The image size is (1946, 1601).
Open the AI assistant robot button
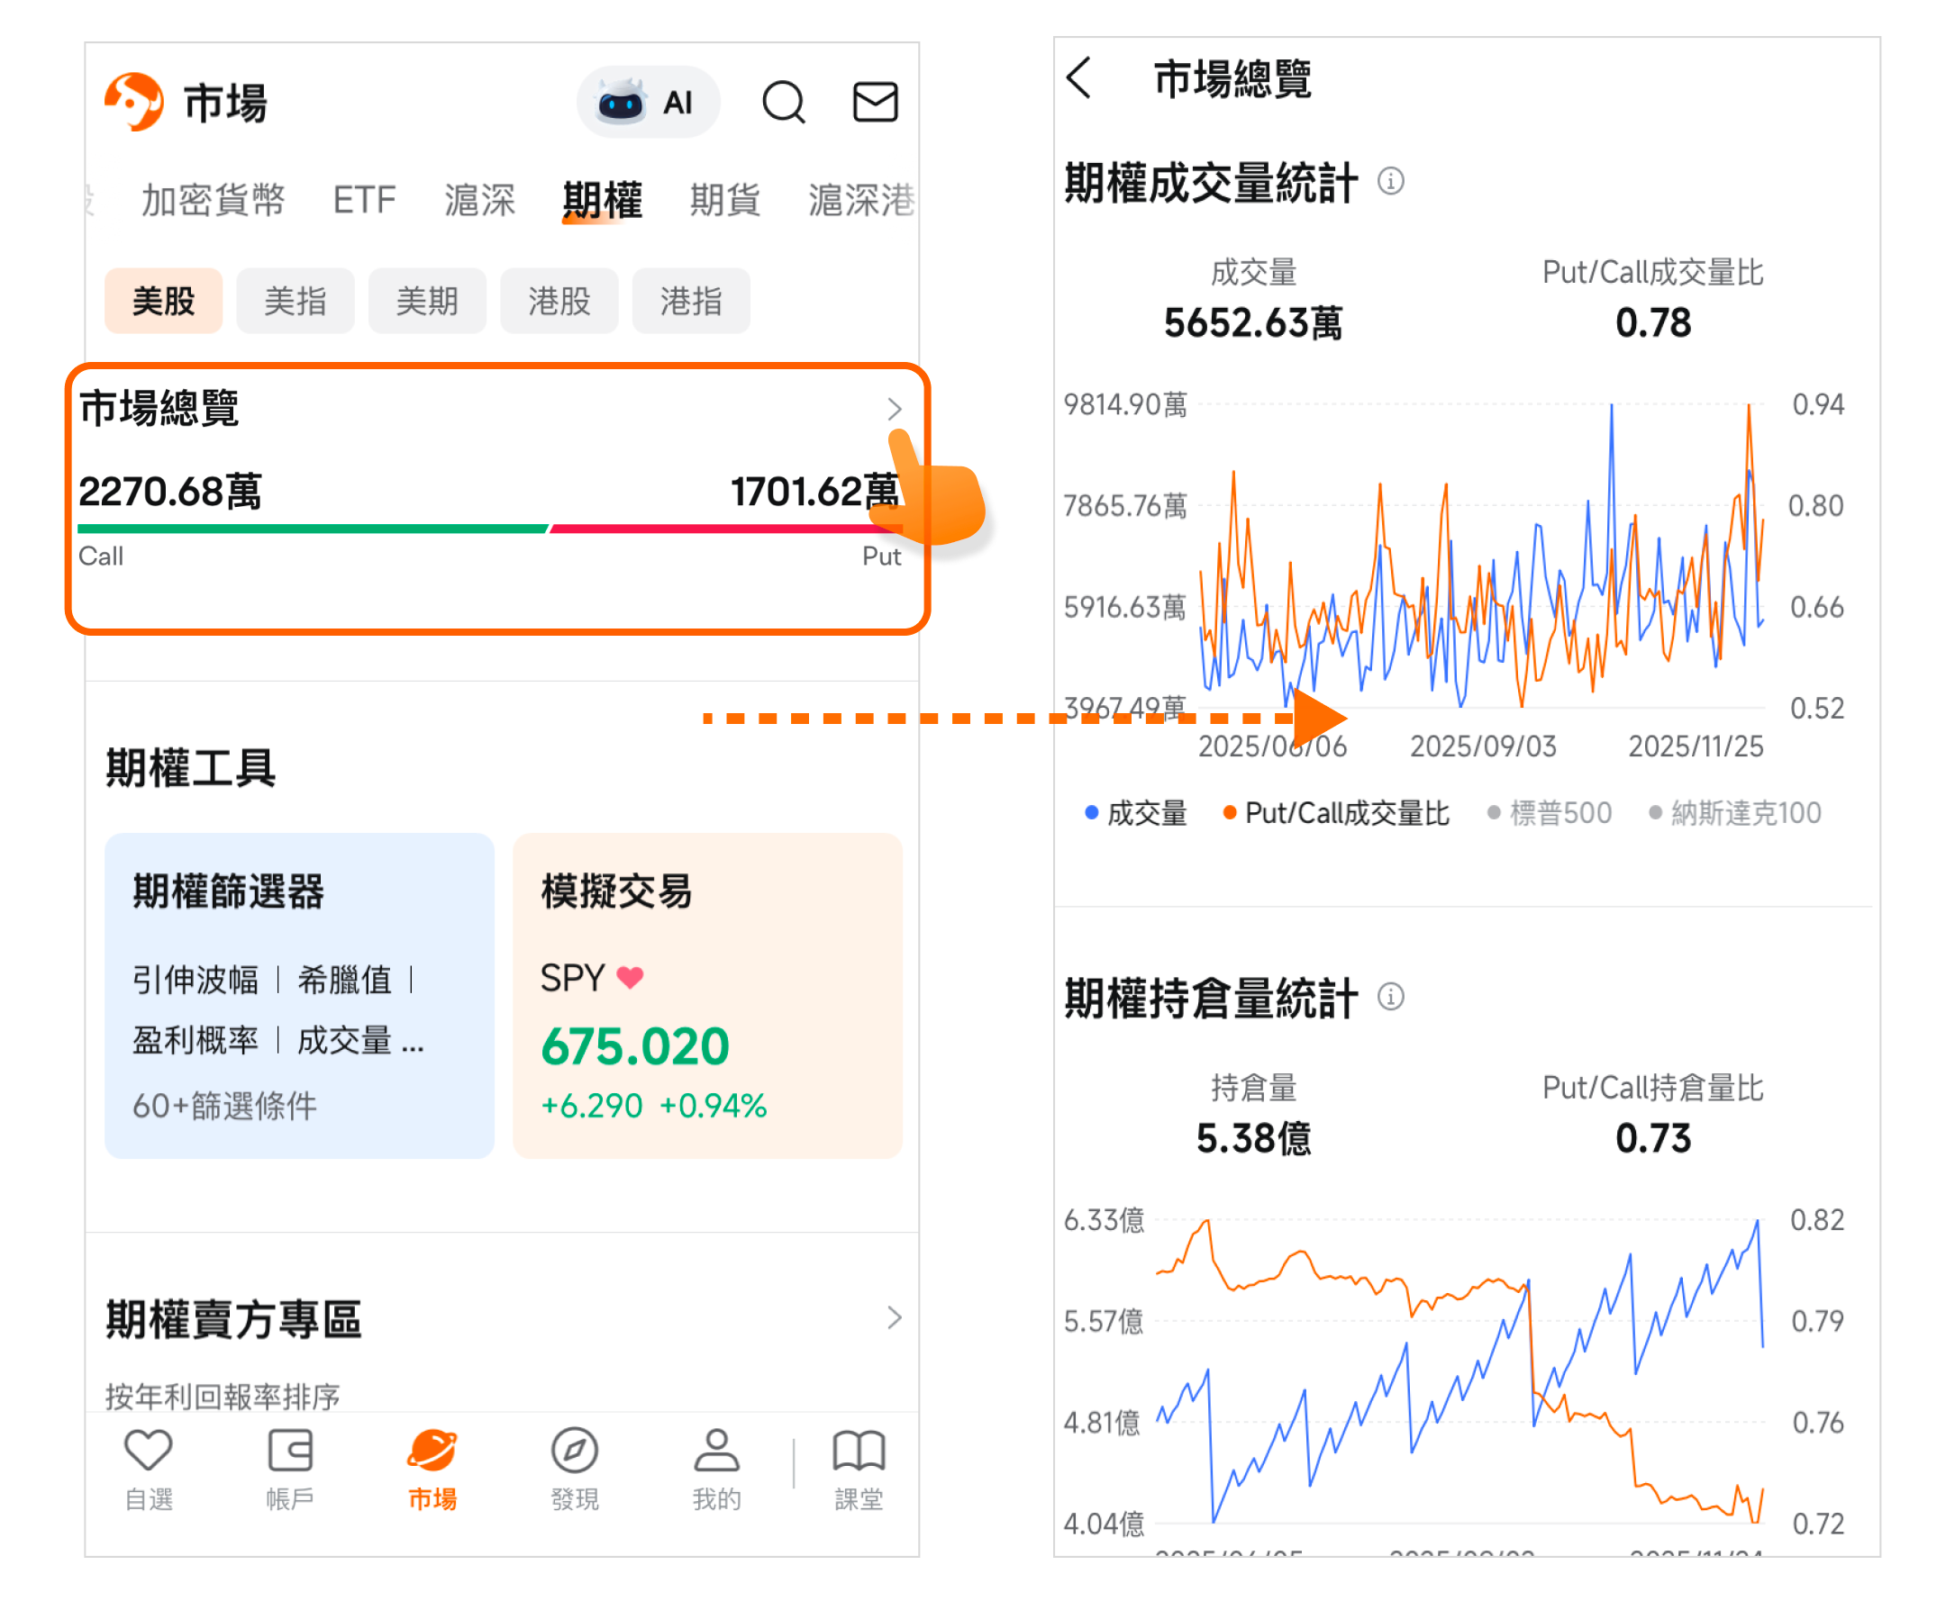(647, 103)
